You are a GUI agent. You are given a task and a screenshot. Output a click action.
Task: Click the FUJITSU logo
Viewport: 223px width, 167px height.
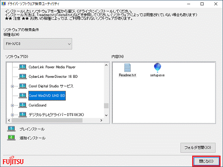(x=13, y=161)
